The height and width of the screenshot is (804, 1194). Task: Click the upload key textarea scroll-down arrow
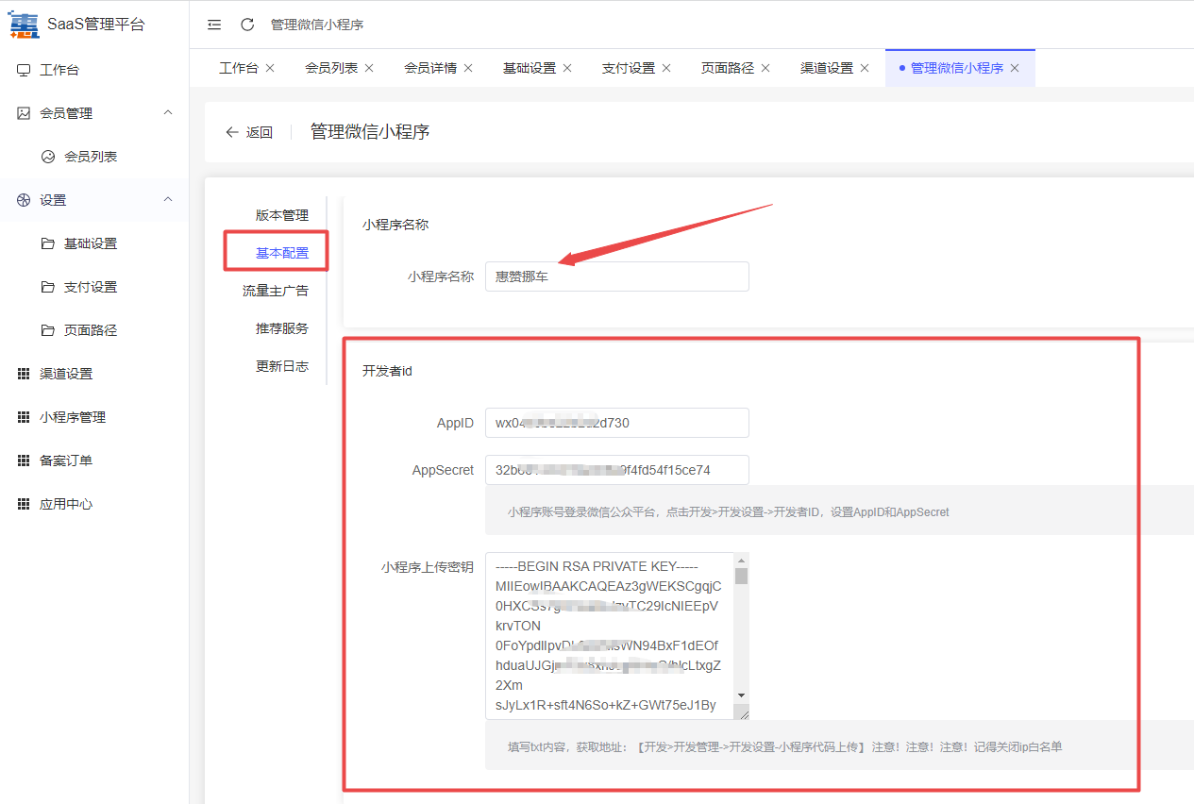pyautogui.click(x=742, y=695)
